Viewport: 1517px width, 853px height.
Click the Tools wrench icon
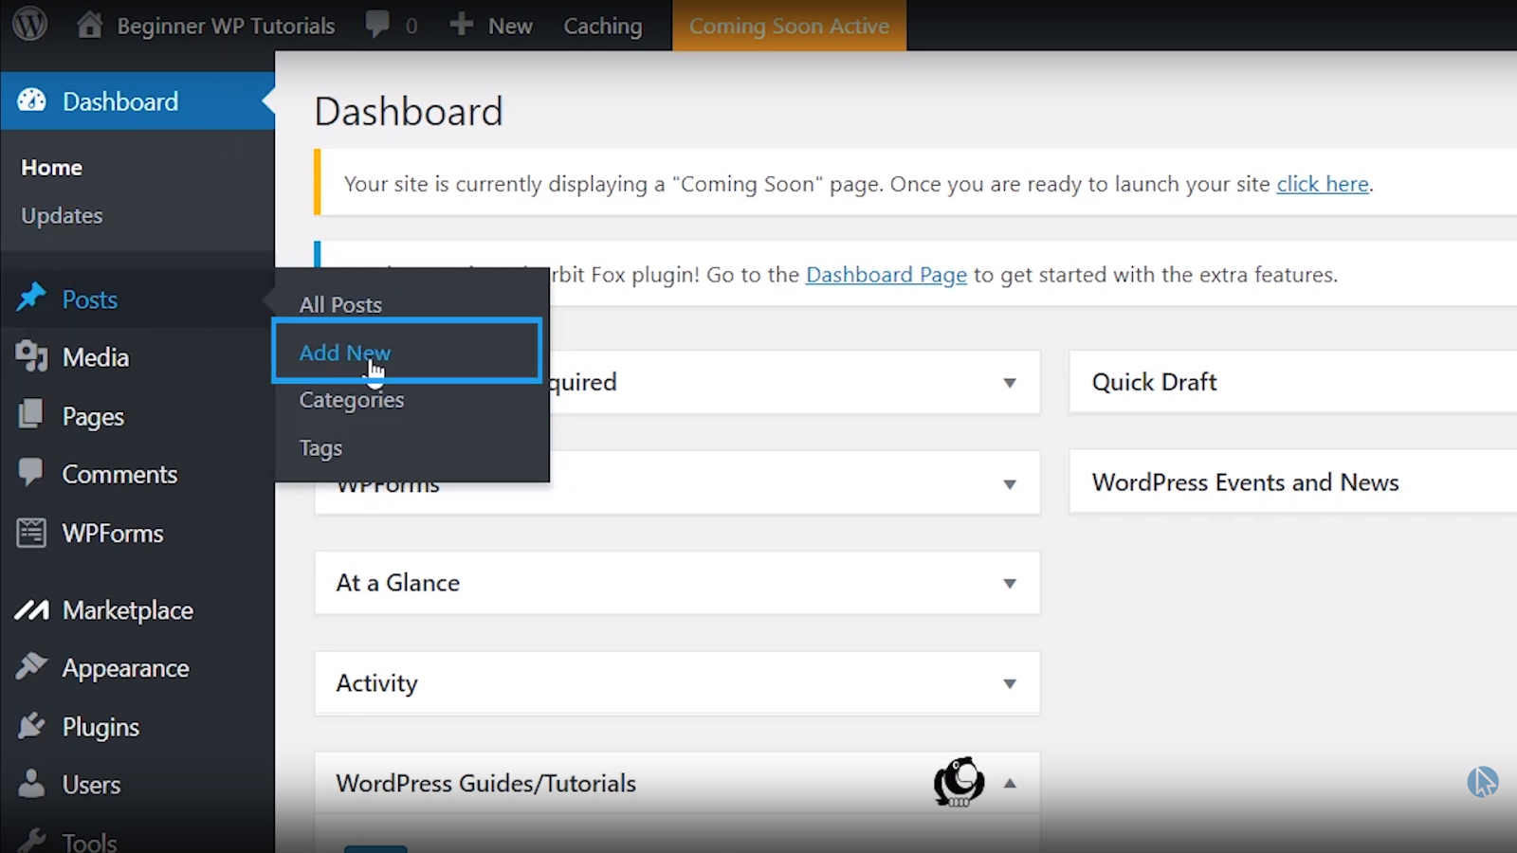click(x=31, y=841)
